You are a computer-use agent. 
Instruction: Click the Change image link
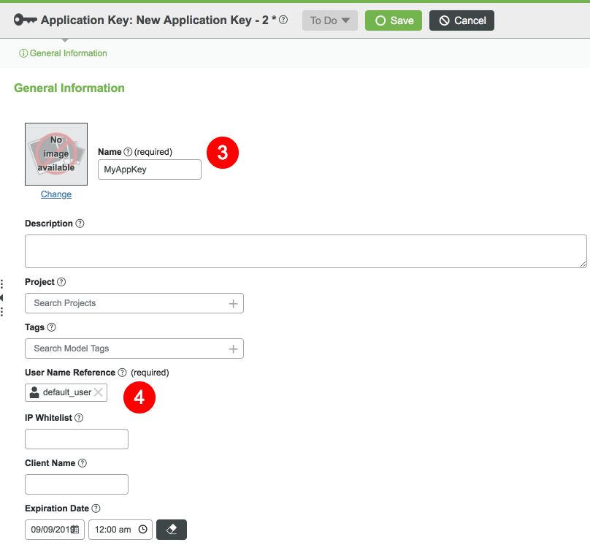(x=56, y=194)
